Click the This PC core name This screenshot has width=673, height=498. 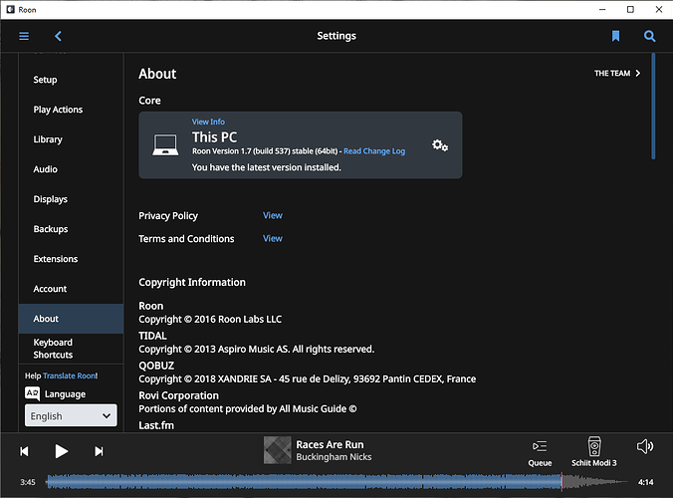tap(215, 137)
